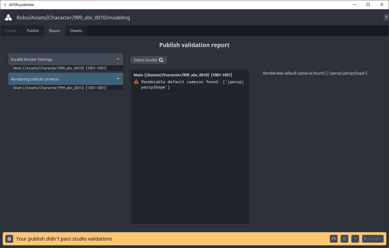The width and height of the screenshot is (389, 248).
Task: Open the Details tab
Action: coord(76,30)
